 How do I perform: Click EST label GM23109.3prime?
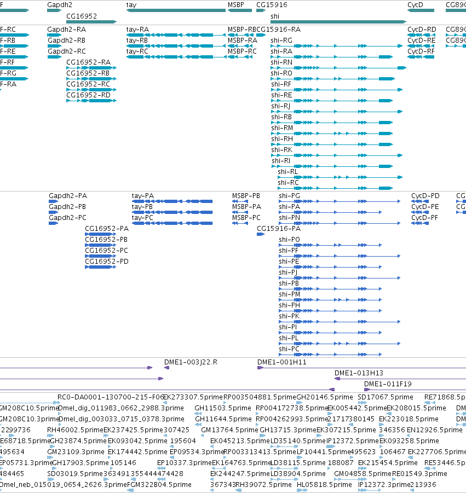pos(76,452)
